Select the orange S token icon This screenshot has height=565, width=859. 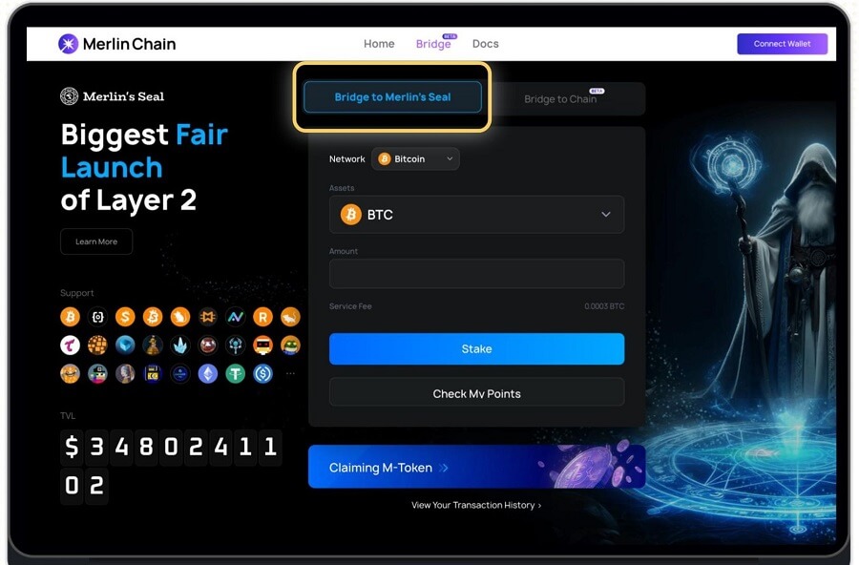[125, 317]
